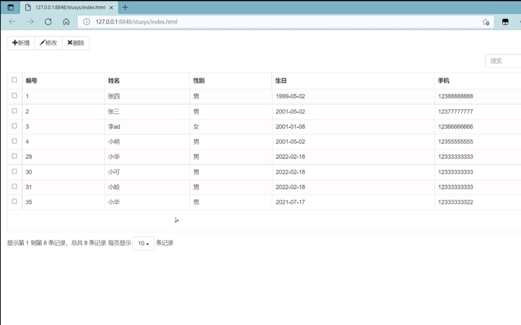Open the page size dropdown showing 10
521x325 pixels.
(143, 243)
